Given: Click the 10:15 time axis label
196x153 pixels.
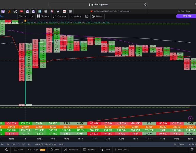Looking at the screenshot, I should point(53,139).
